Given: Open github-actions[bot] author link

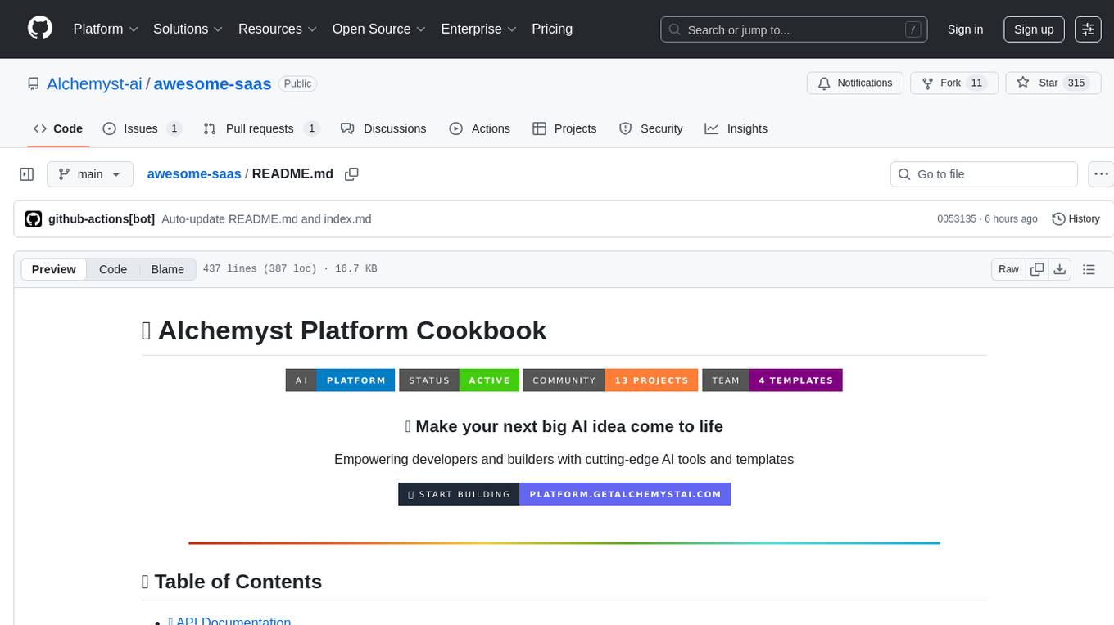Looking at the screenshot, I should coord(102,218).
